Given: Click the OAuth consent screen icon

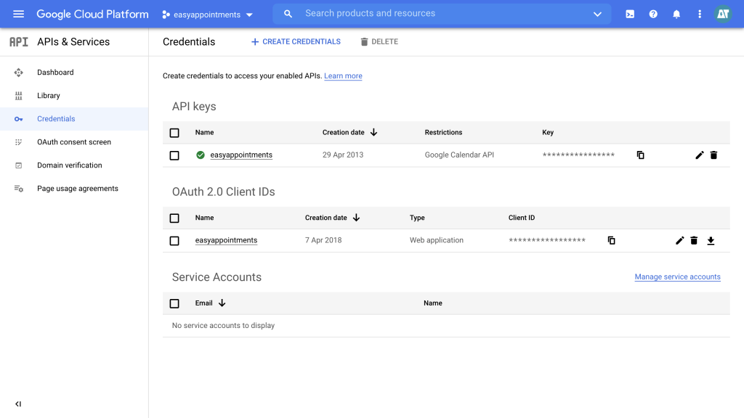Looking at the screenshot, I should [x=18, y=142].
